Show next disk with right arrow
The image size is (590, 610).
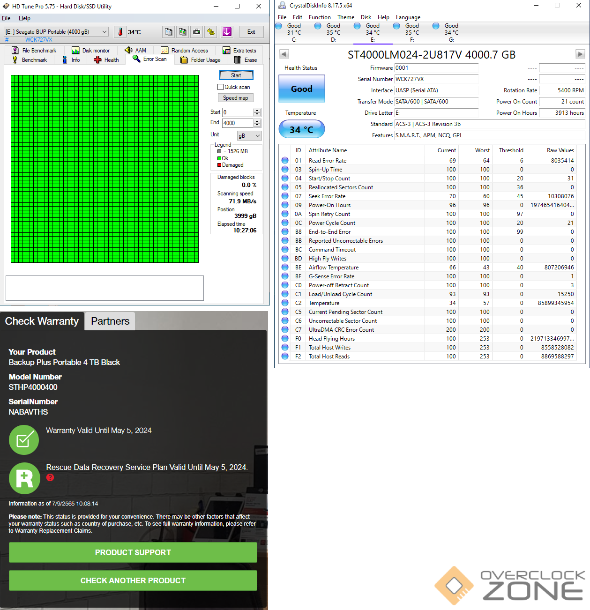point(580,54)
